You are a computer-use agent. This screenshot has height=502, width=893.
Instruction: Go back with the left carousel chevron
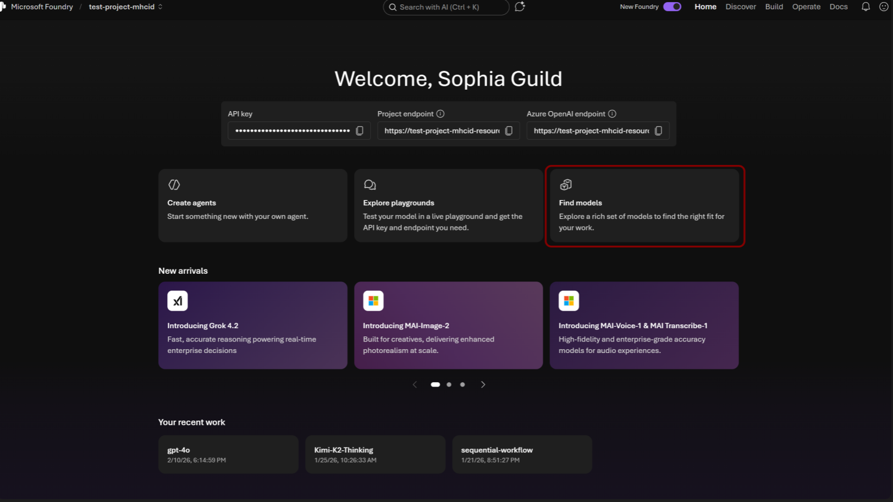click(x=415, y=384)
